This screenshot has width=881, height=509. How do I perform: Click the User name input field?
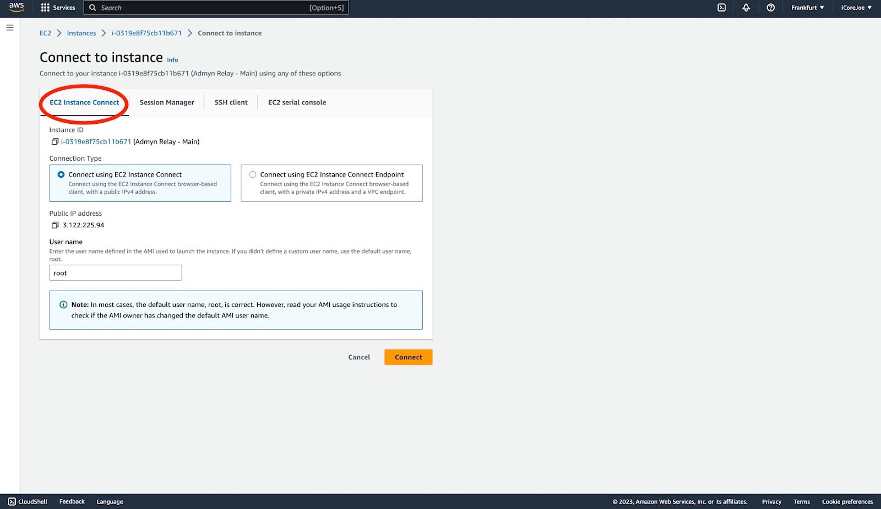[116, 273]
